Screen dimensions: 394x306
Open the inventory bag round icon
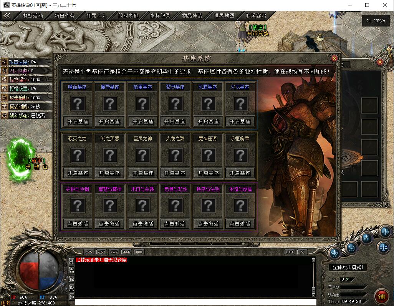[351, 248]
